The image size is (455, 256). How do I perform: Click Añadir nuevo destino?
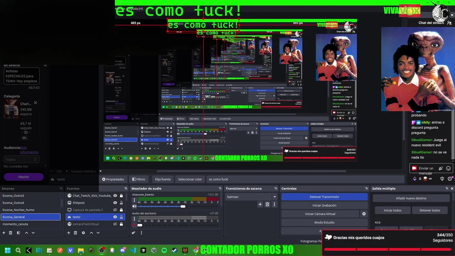[x=411, y=198]
